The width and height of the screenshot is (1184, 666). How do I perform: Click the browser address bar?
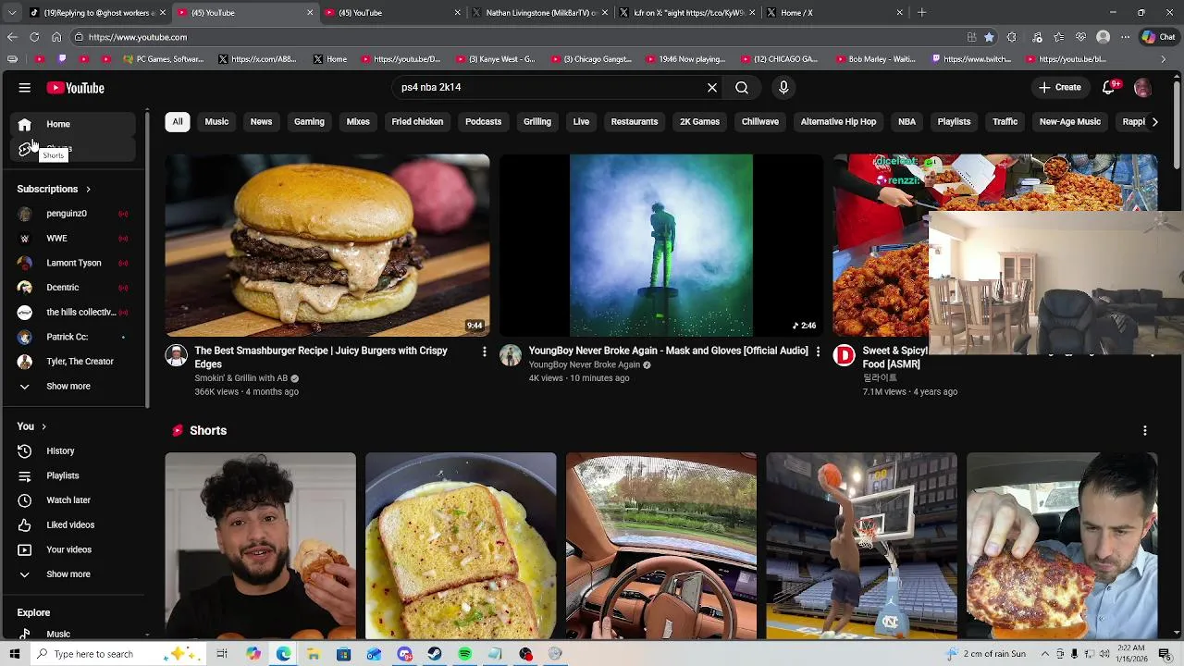(x=518, y=37)
